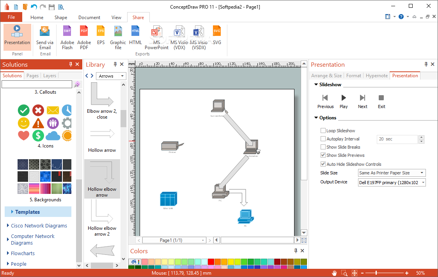The width and height of the screenshot is (438, 277).
Task: Open the Arrows library dropdown
Action: [x=111, y=76]
